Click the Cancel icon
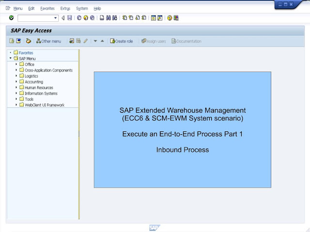310x232 pixels. [x=93, y=18]
